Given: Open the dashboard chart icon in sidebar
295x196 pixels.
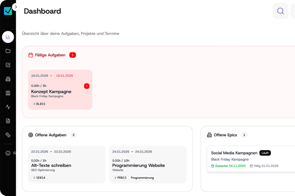Looking at the screenshot, I should click(8, 37).
